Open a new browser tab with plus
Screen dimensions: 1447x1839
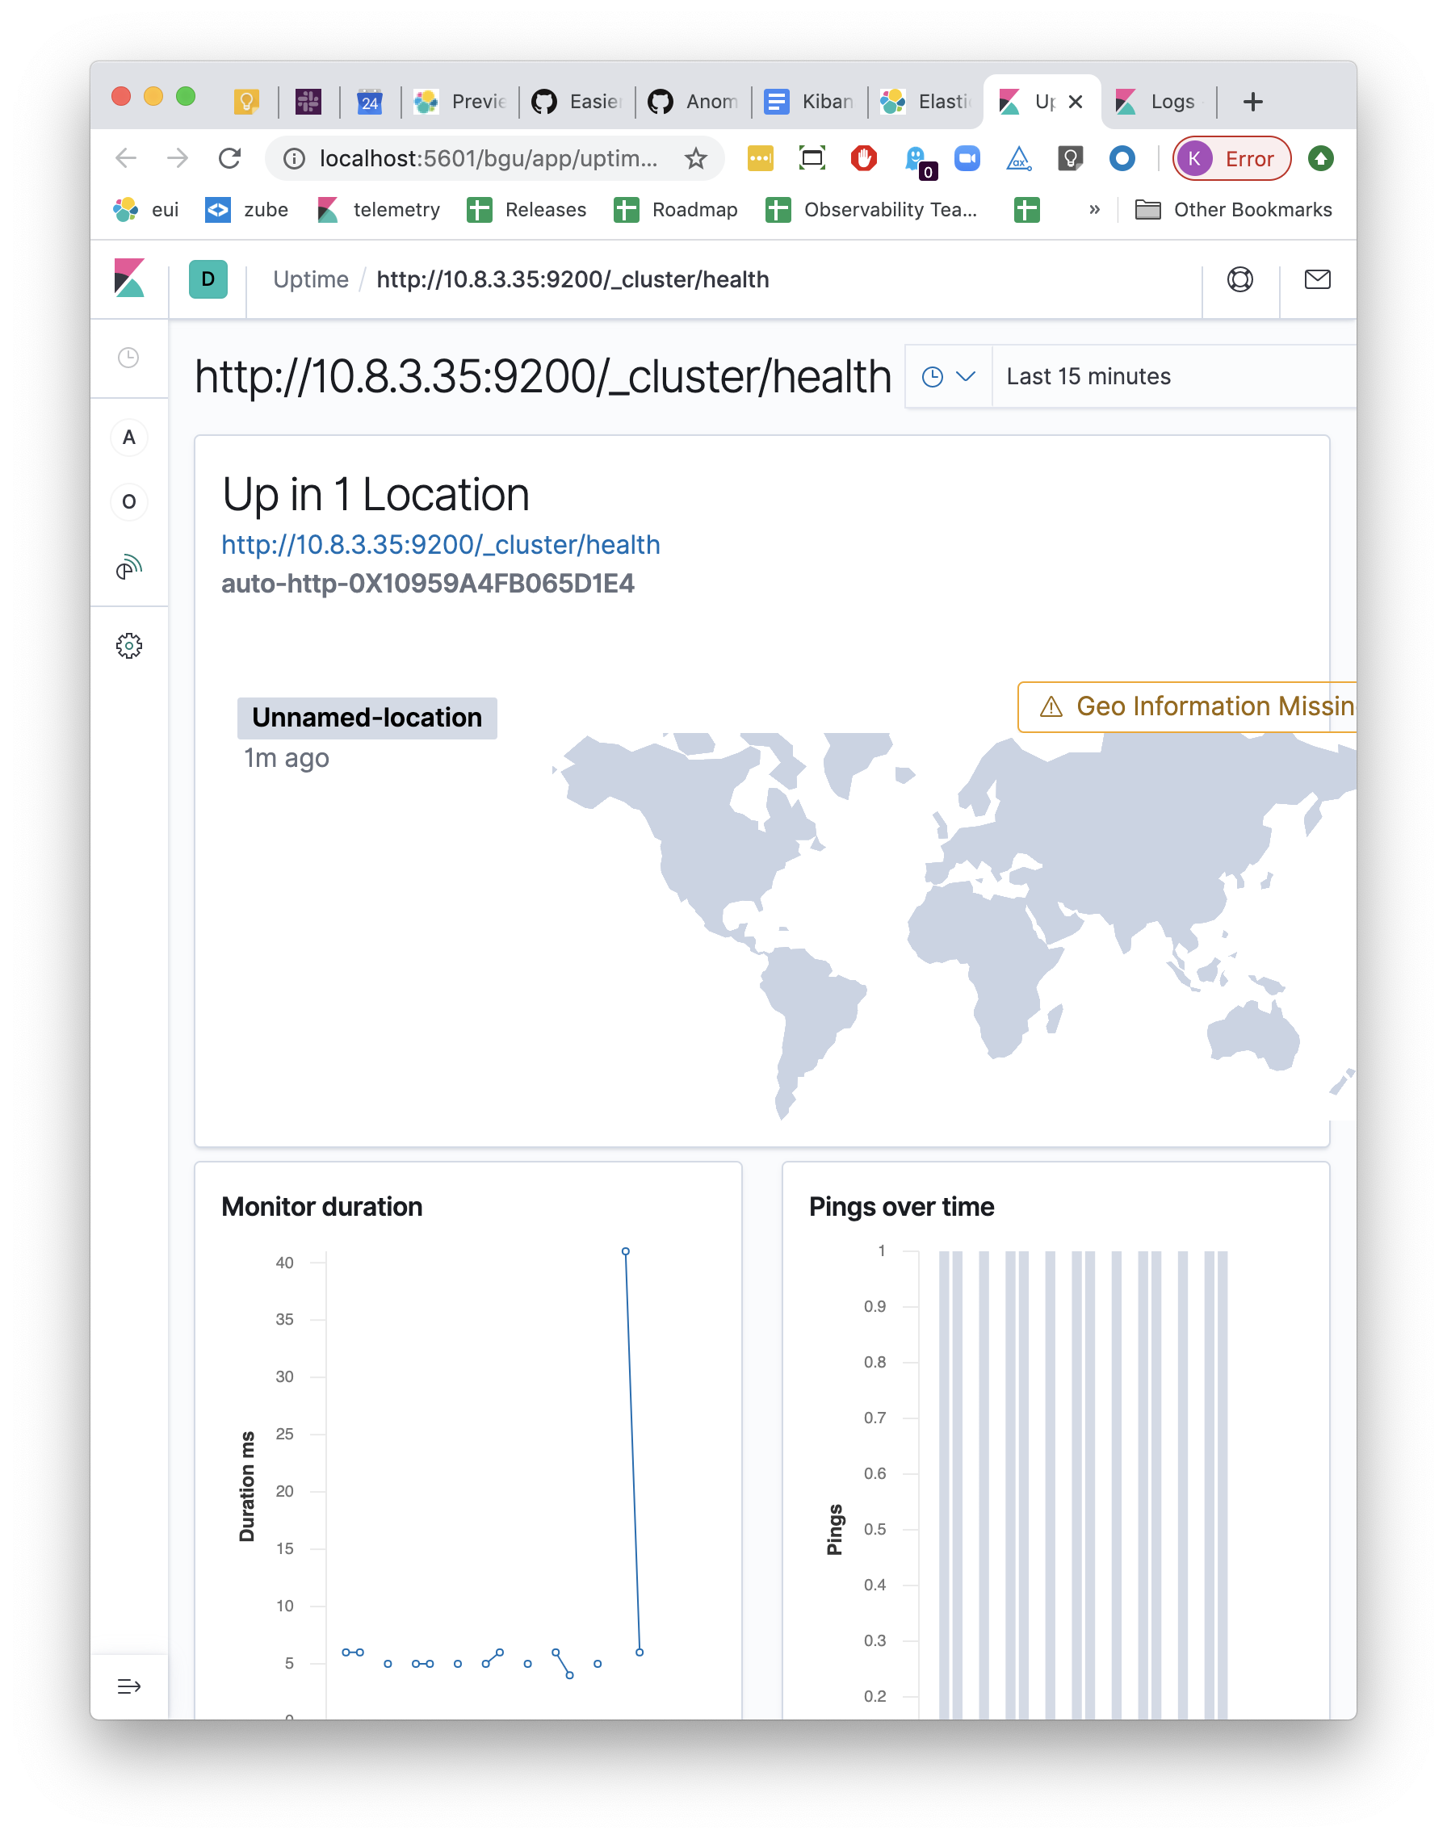click(1253, 102)
